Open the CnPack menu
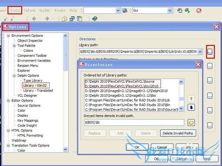Image resolution: width=222 pixels, height=166 pixels. [x=29, y=10]
